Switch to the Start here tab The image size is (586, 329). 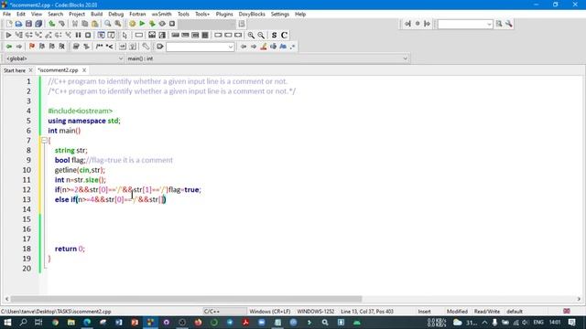click(15, 70)
